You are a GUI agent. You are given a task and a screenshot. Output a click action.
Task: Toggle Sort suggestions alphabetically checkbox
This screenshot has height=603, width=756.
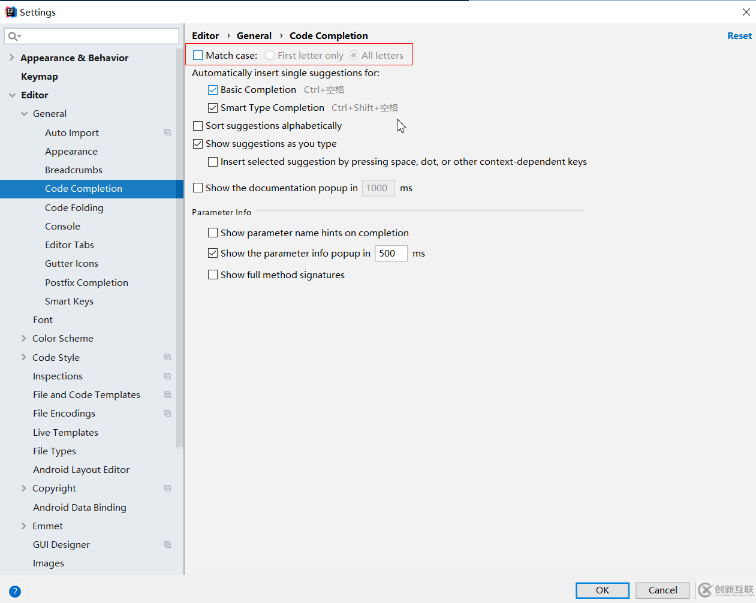pyautogui.click(x=198, y=126)
